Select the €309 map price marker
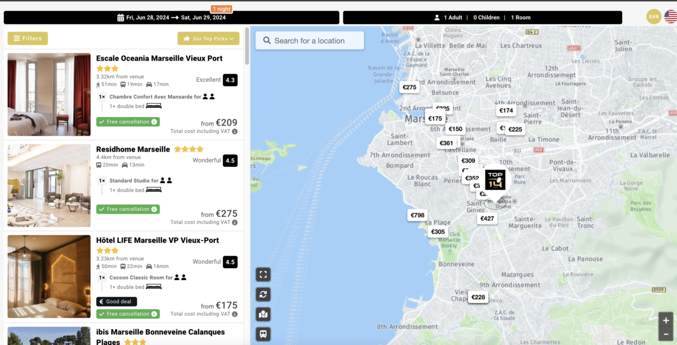Viewport: 677px width, 345px height. (468, 161)
